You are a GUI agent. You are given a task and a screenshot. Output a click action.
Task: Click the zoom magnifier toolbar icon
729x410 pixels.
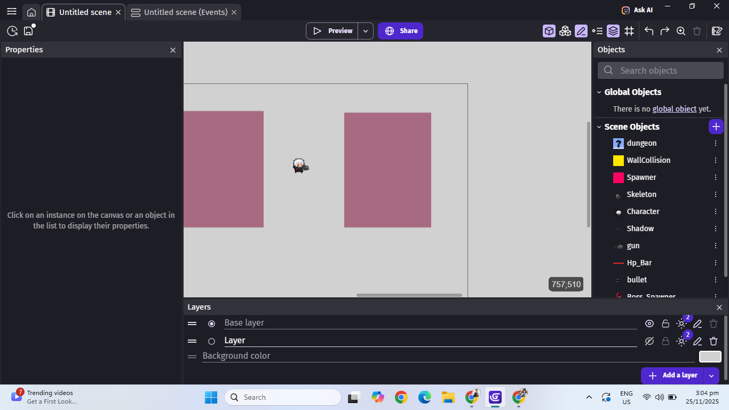[x=681, y=31]
